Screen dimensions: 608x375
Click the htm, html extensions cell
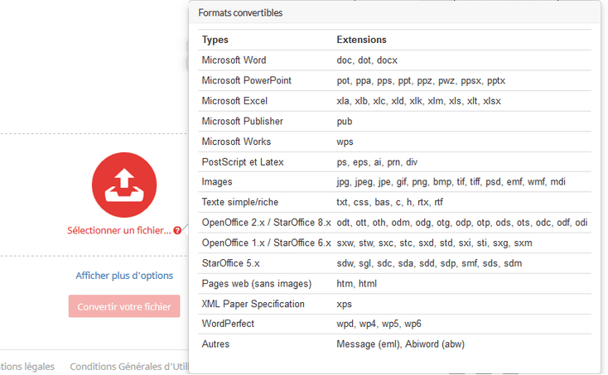tap(356, 284)
